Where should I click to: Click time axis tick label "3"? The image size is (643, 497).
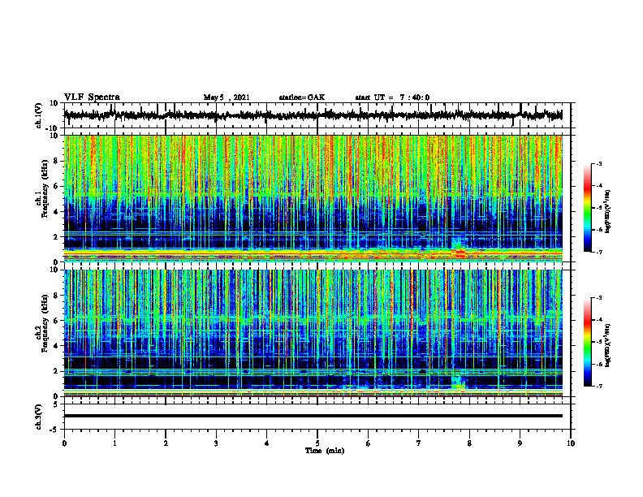(x=216, y=443)
